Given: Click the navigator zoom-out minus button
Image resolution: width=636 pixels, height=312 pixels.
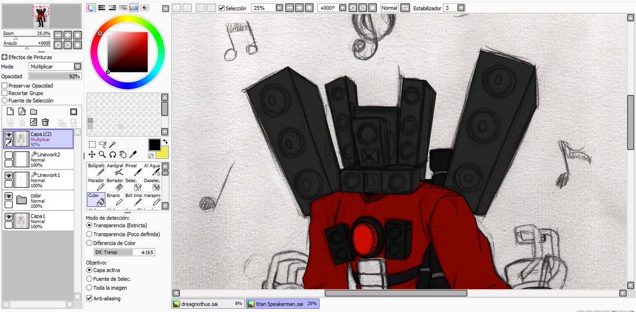Looking at the screenshot, I should point(57,35).
